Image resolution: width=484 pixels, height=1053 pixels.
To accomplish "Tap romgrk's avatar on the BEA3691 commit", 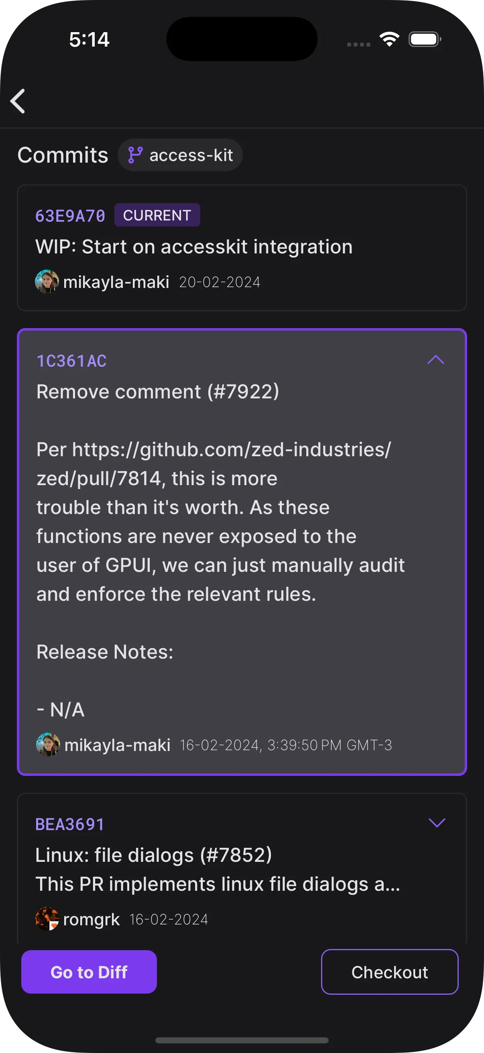I will click(48, 919).
